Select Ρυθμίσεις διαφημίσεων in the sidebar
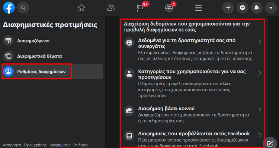Viewport: 279px width, 148px height. [x=52, y=71]
